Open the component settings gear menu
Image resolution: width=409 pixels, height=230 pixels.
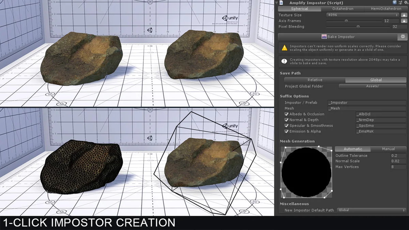point(405,3)
